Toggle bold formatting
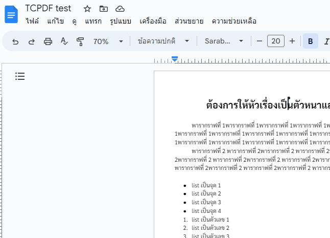The image size is (330, 238). coord(311,41)
